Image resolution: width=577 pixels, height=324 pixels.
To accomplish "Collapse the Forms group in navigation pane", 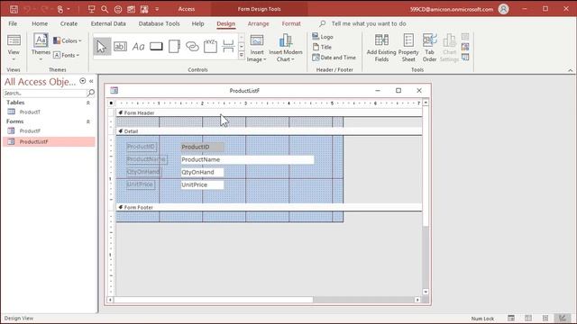I will (x=88, y=121).
